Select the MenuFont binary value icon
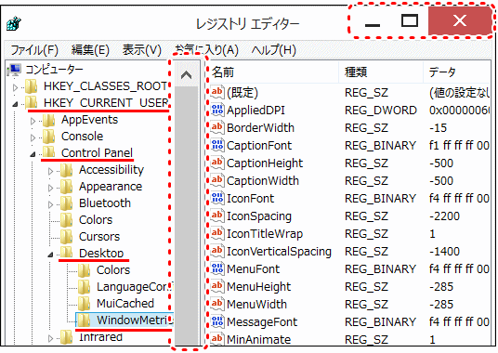 [217, 268]
